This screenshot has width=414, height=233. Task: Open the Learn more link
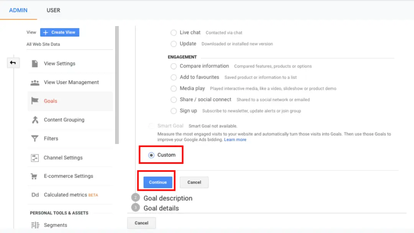tap(235, 139)
